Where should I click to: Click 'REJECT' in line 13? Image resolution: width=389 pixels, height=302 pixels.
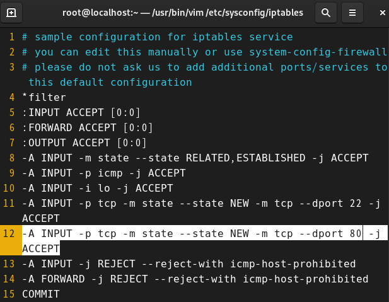pos(117,264)
